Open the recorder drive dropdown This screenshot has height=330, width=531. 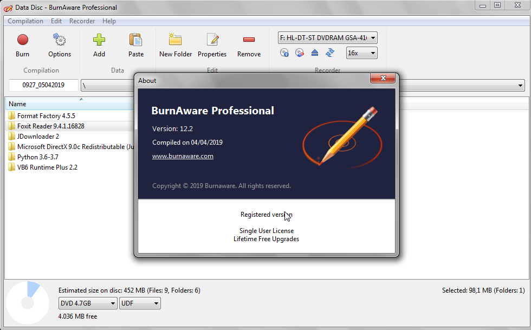click(x=327, y=37)
